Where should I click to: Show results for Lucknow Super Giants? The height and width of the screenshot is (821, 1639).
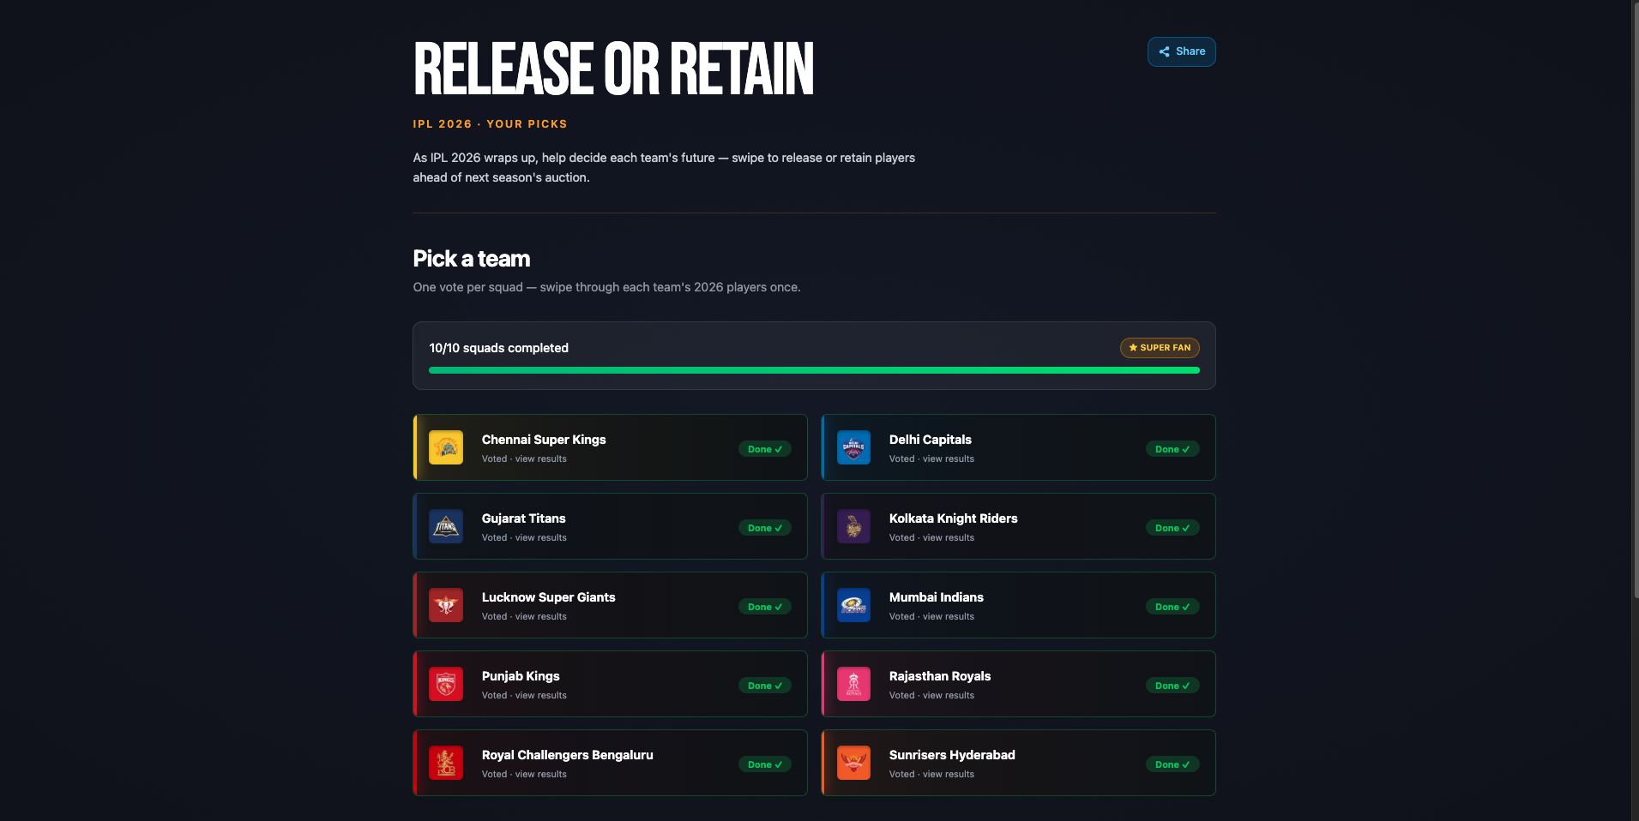click(524, 616)
